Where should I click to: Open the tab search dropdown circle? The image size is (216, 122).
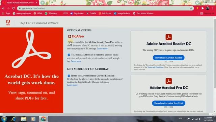point(197,2)
